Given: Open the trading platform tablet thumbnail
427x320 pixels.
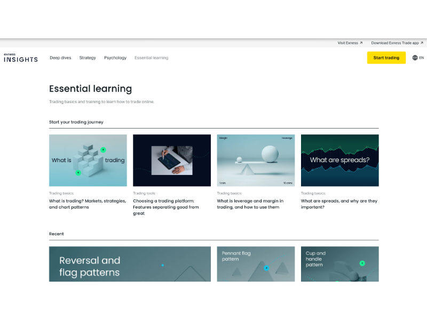Looking at the screenshot, I should click(171, 160).
